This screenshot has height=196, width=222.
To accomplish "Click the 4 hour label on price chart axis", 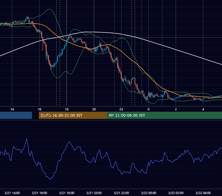I will pyautogui.click(x=203, y=109).
